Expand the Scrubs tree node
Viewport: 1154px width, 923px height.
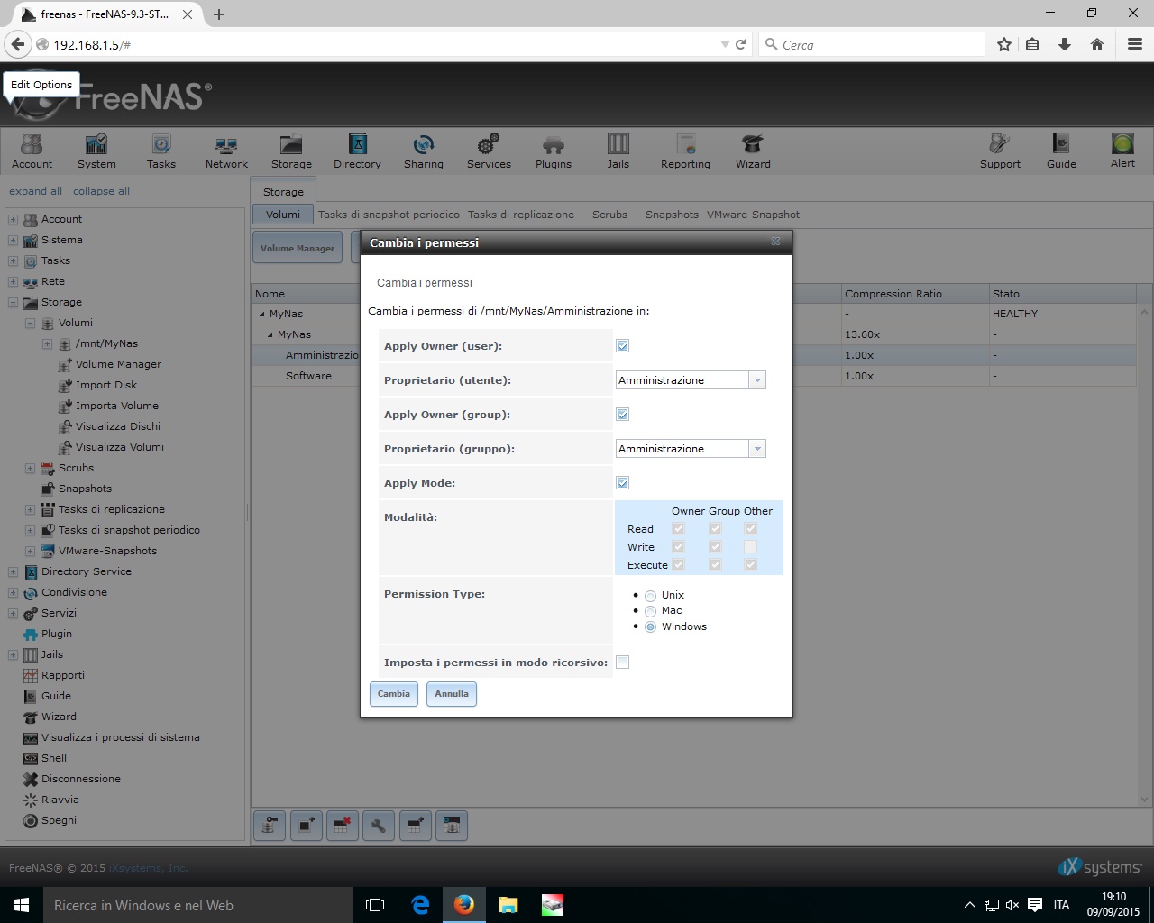[x=30, y=469]
